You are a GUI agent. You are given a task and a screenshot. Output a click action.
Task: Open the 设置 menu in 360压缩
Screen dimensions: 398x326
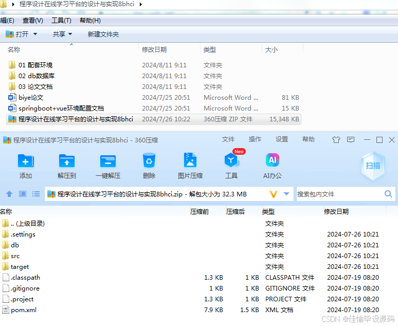[282, 139]
